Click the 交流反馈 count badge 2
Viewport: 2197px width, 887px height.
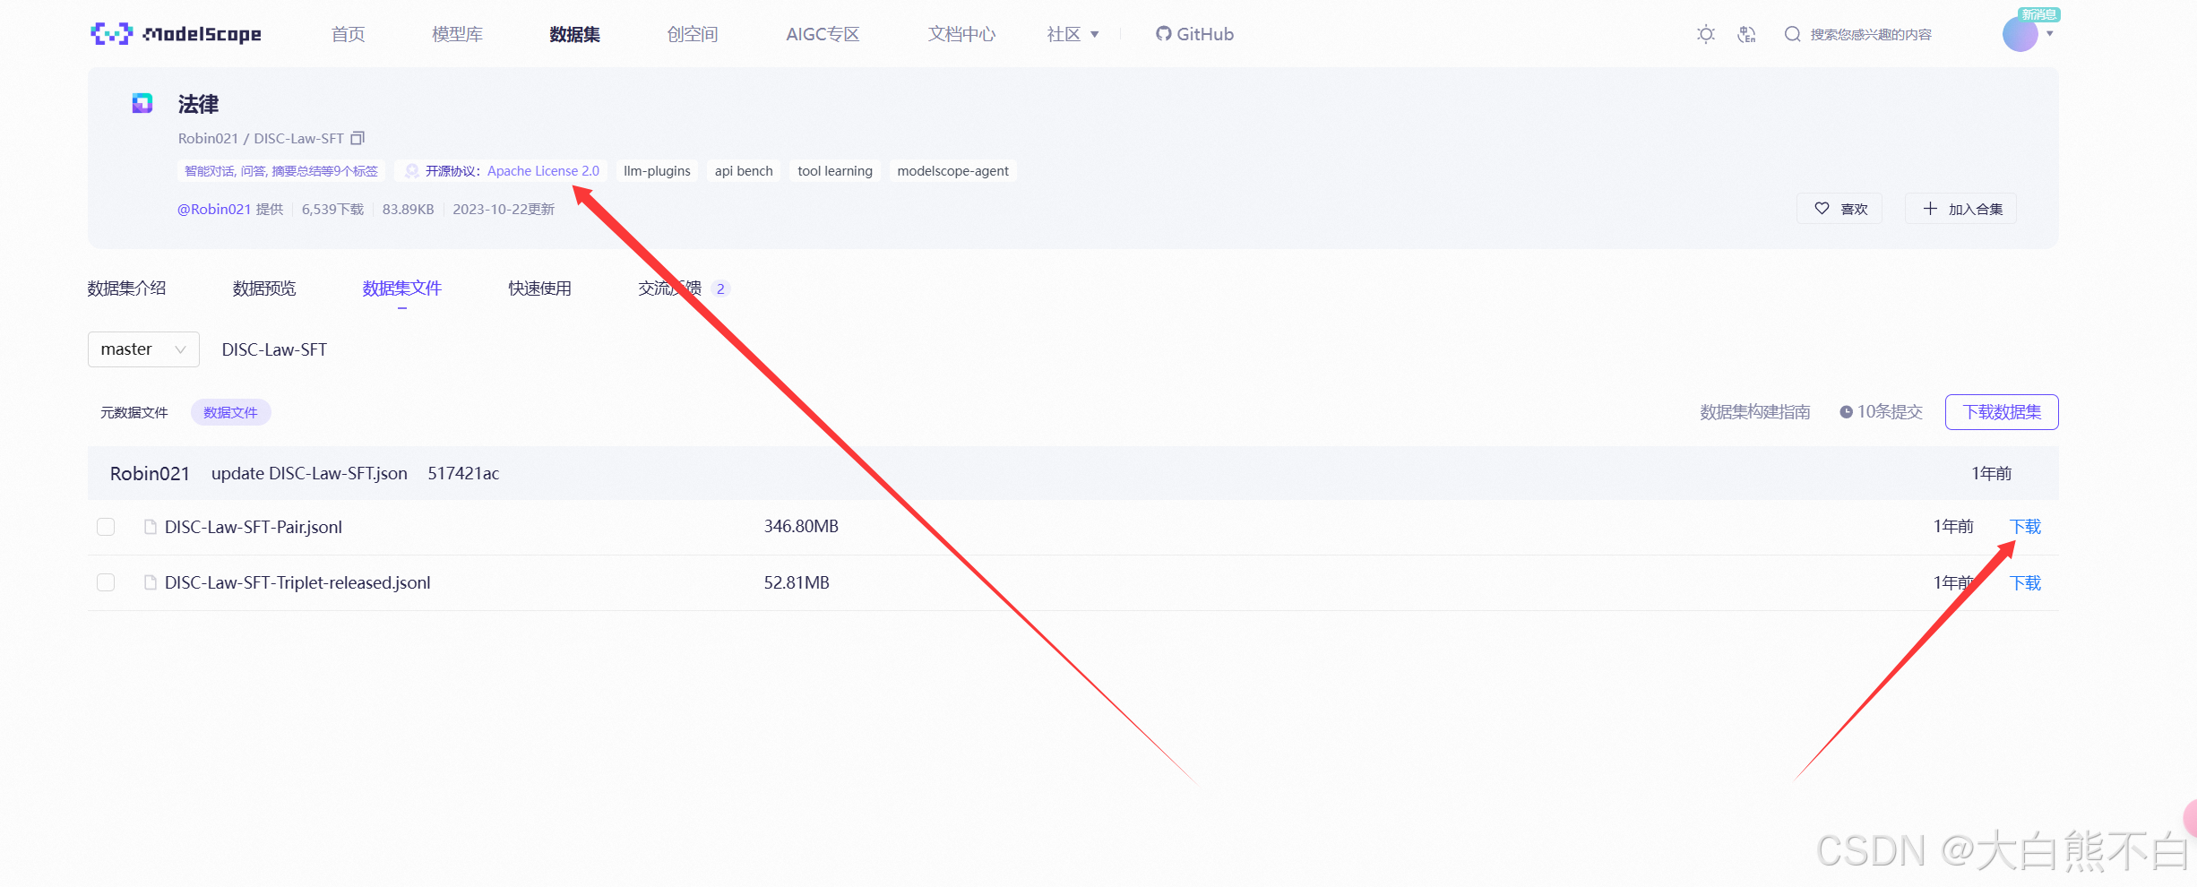tap(720, 288)
